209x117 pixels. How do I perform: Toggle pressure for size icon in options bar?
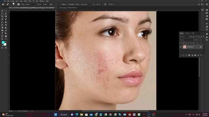pos(105,4)
